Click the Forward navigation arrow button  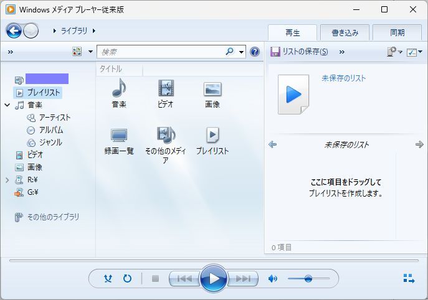(31, 31)
